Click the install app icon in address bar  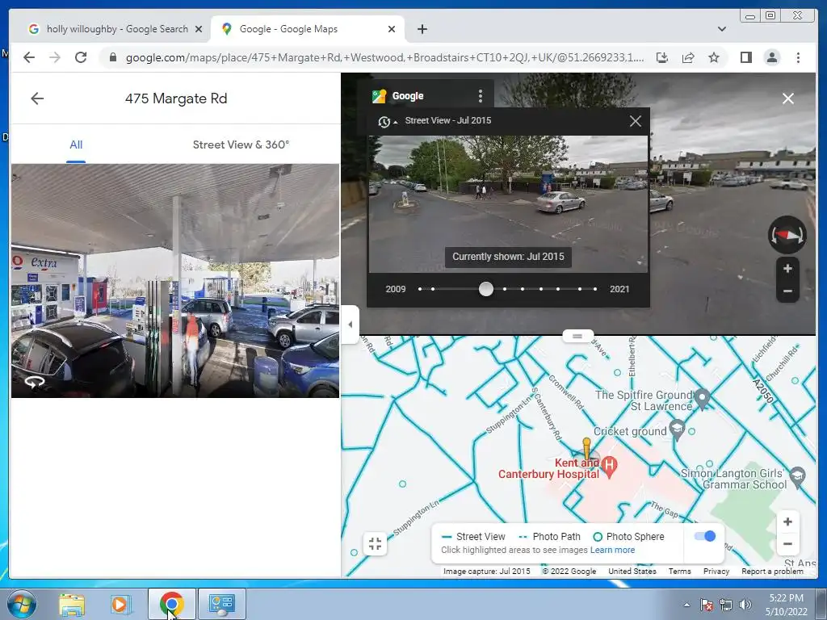click(x=662, y=57)
